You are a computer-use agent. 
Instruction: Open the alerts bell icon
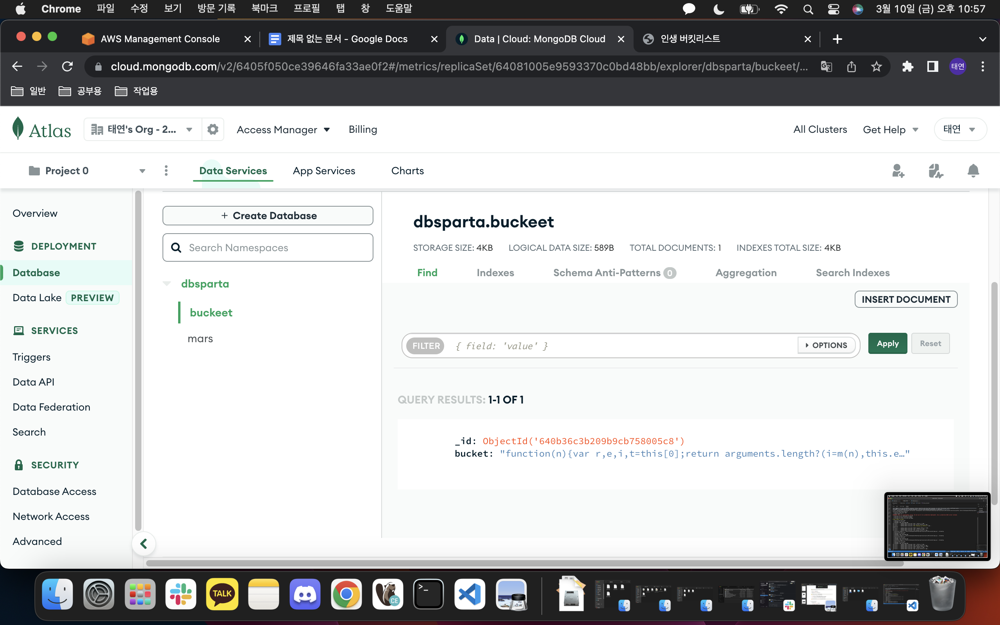pyautogui.click(x=973, y=171)
